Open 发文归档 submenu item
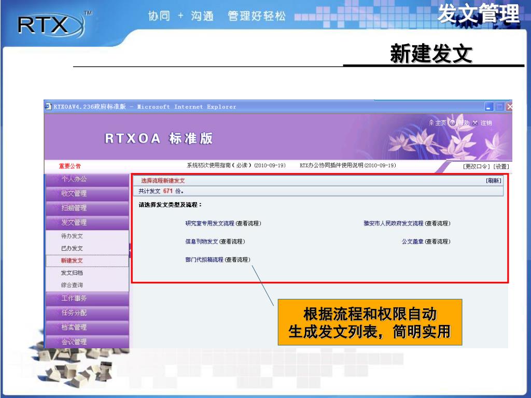 pyautogui.click(x=72, y=273)
